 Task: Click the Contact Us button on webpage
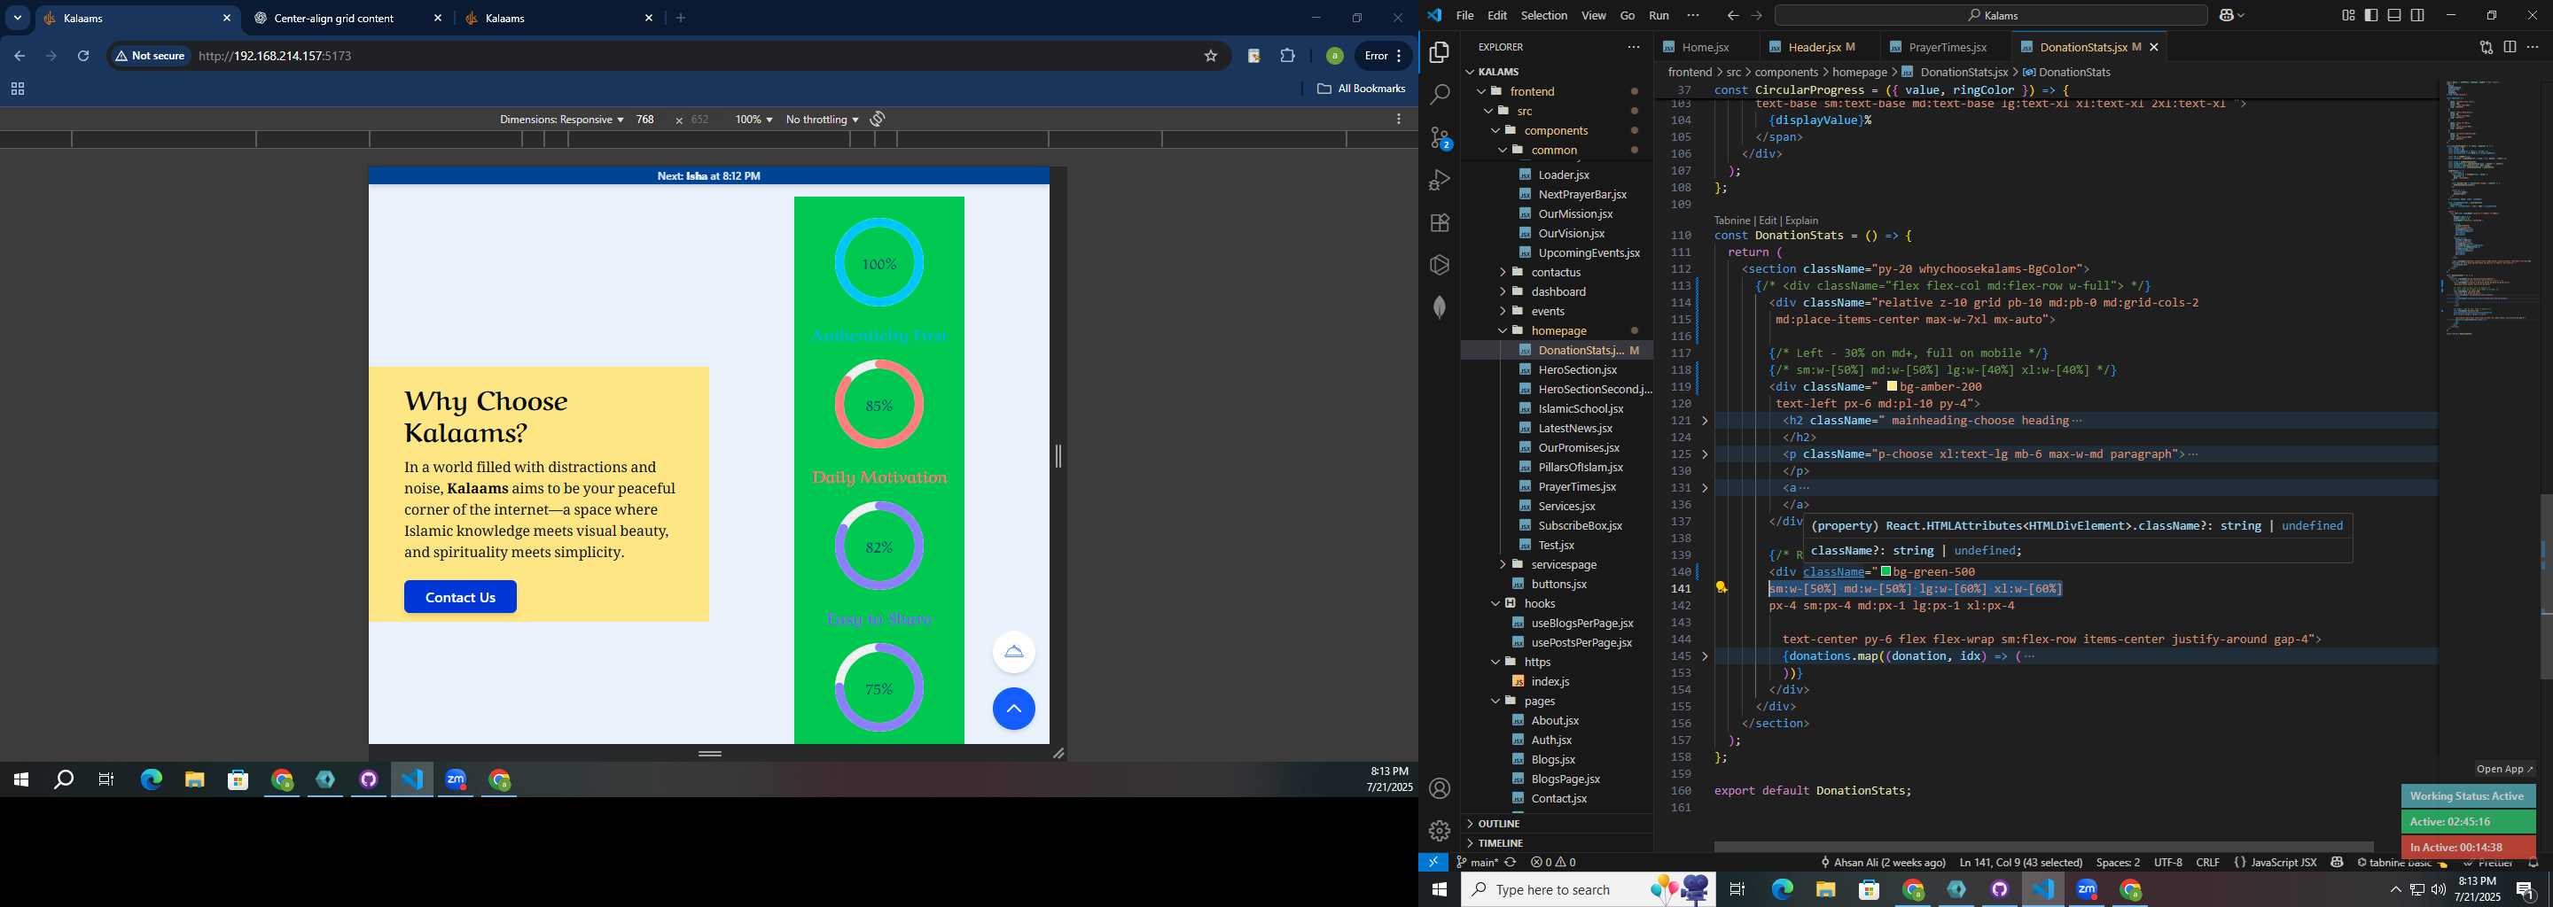[460, 597]
